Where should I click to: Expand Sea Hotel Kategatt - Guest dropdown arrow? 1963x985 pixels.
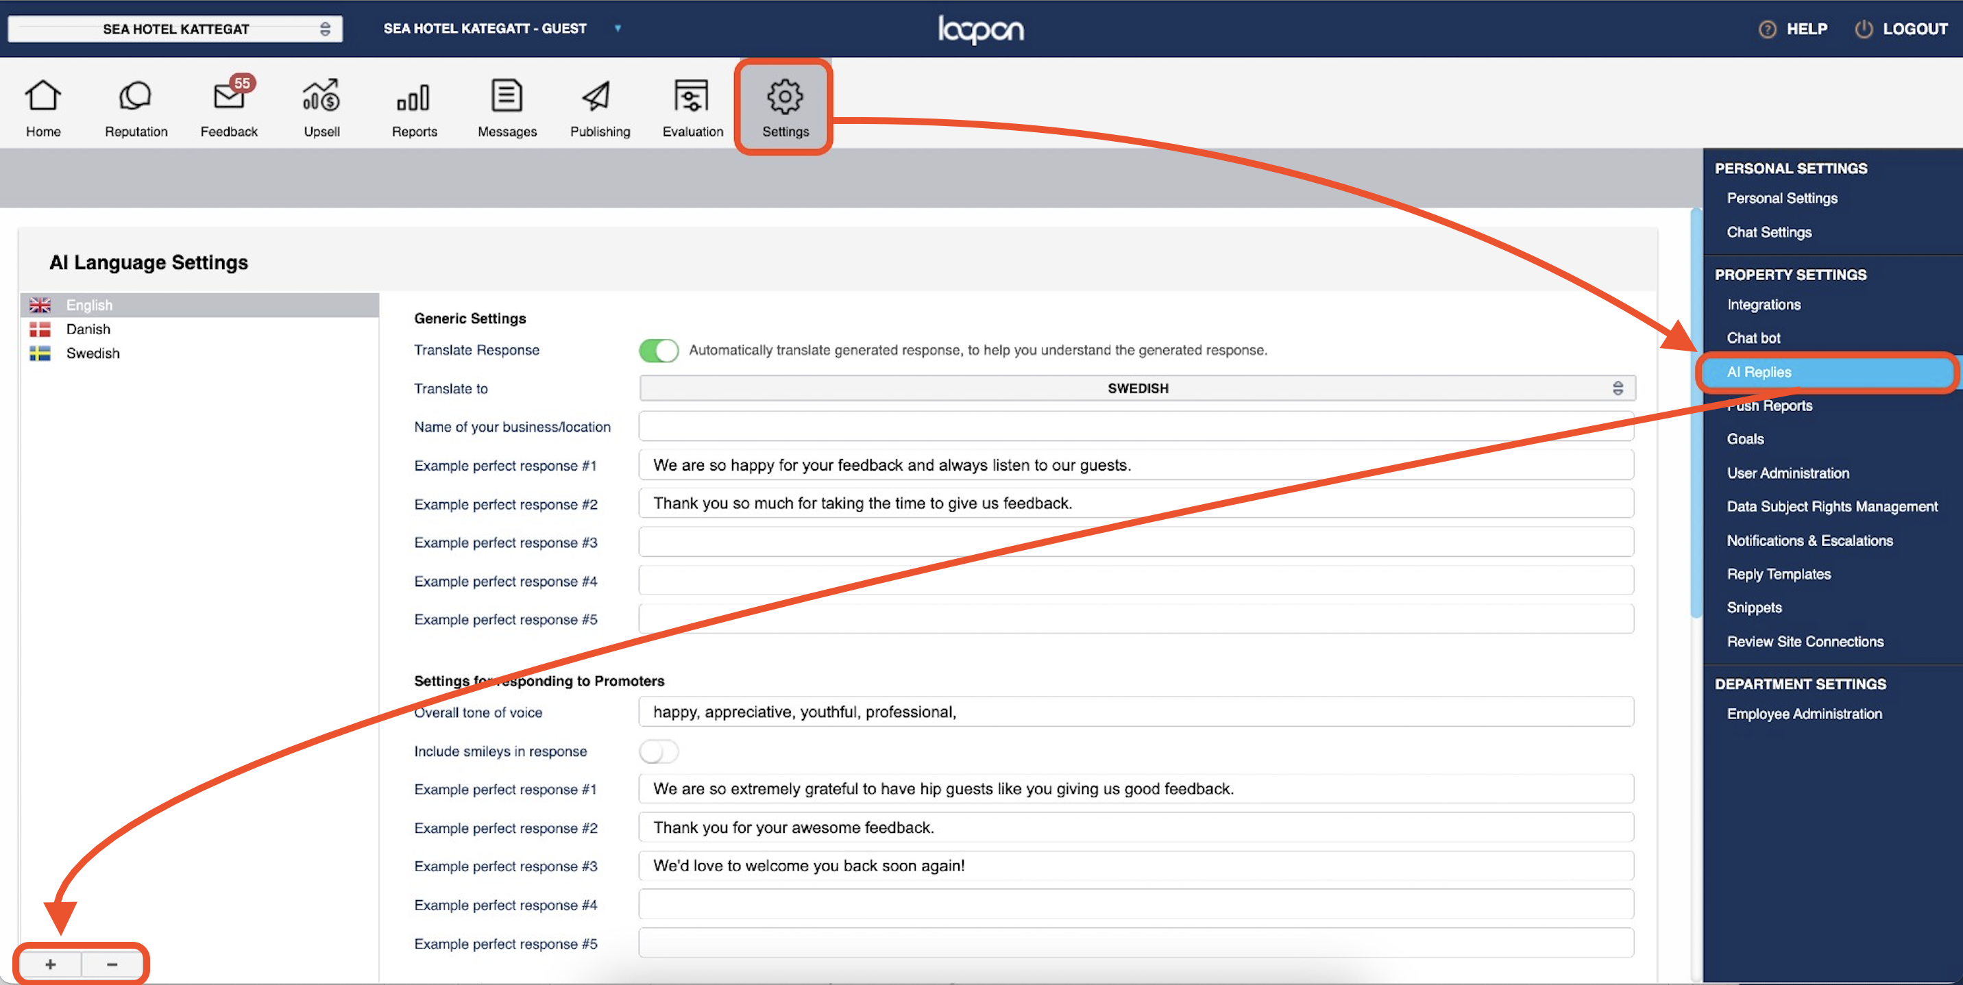tap(618, 29)
